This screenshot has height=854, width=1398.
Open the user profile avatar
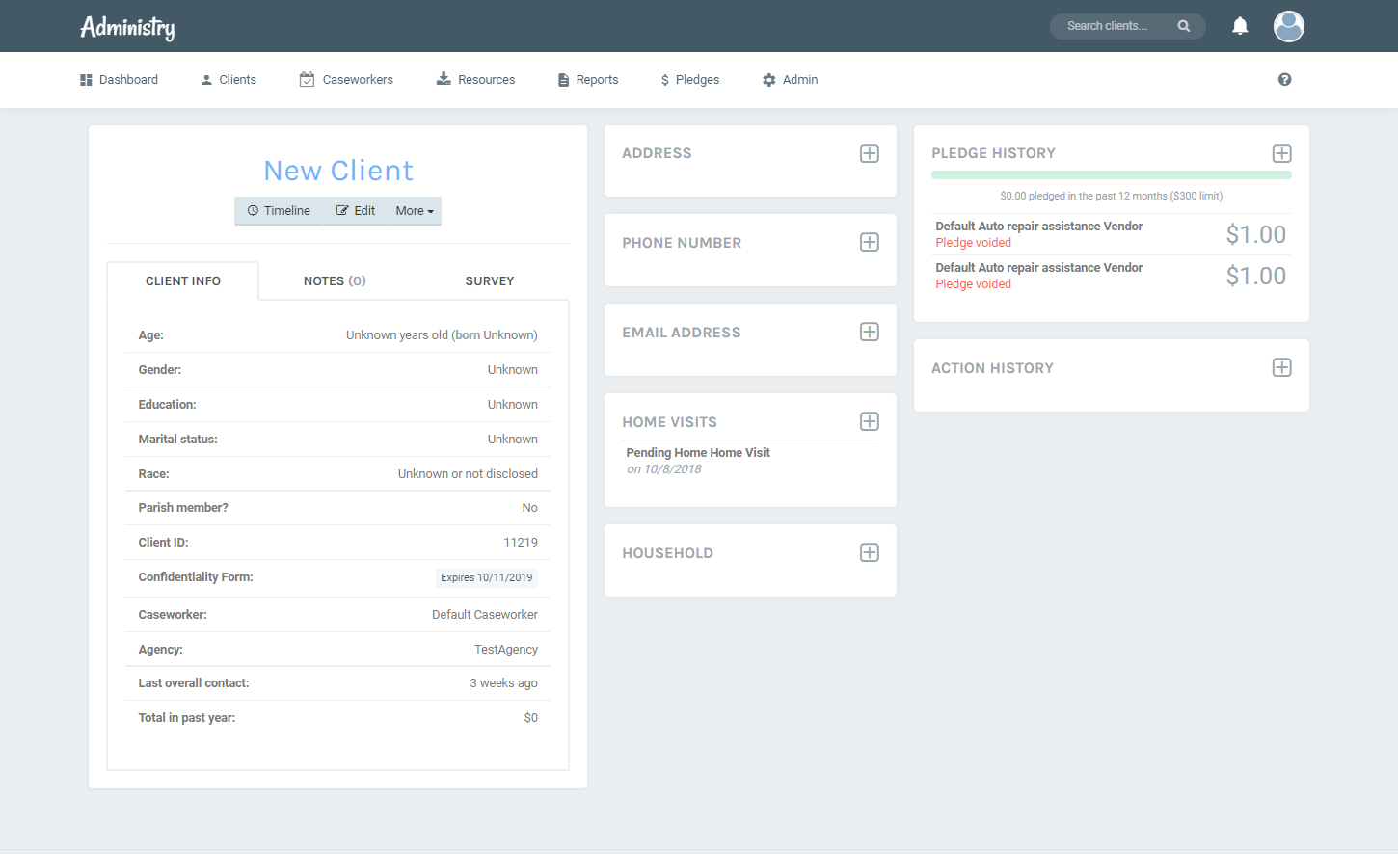[x=1288, y=26]
